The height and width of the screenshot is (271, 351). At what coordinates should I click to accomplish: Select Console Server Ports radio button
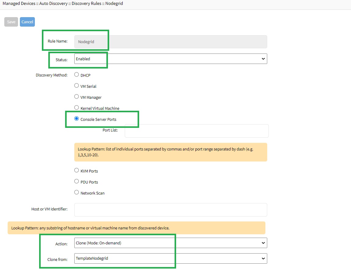pos(76,119)
